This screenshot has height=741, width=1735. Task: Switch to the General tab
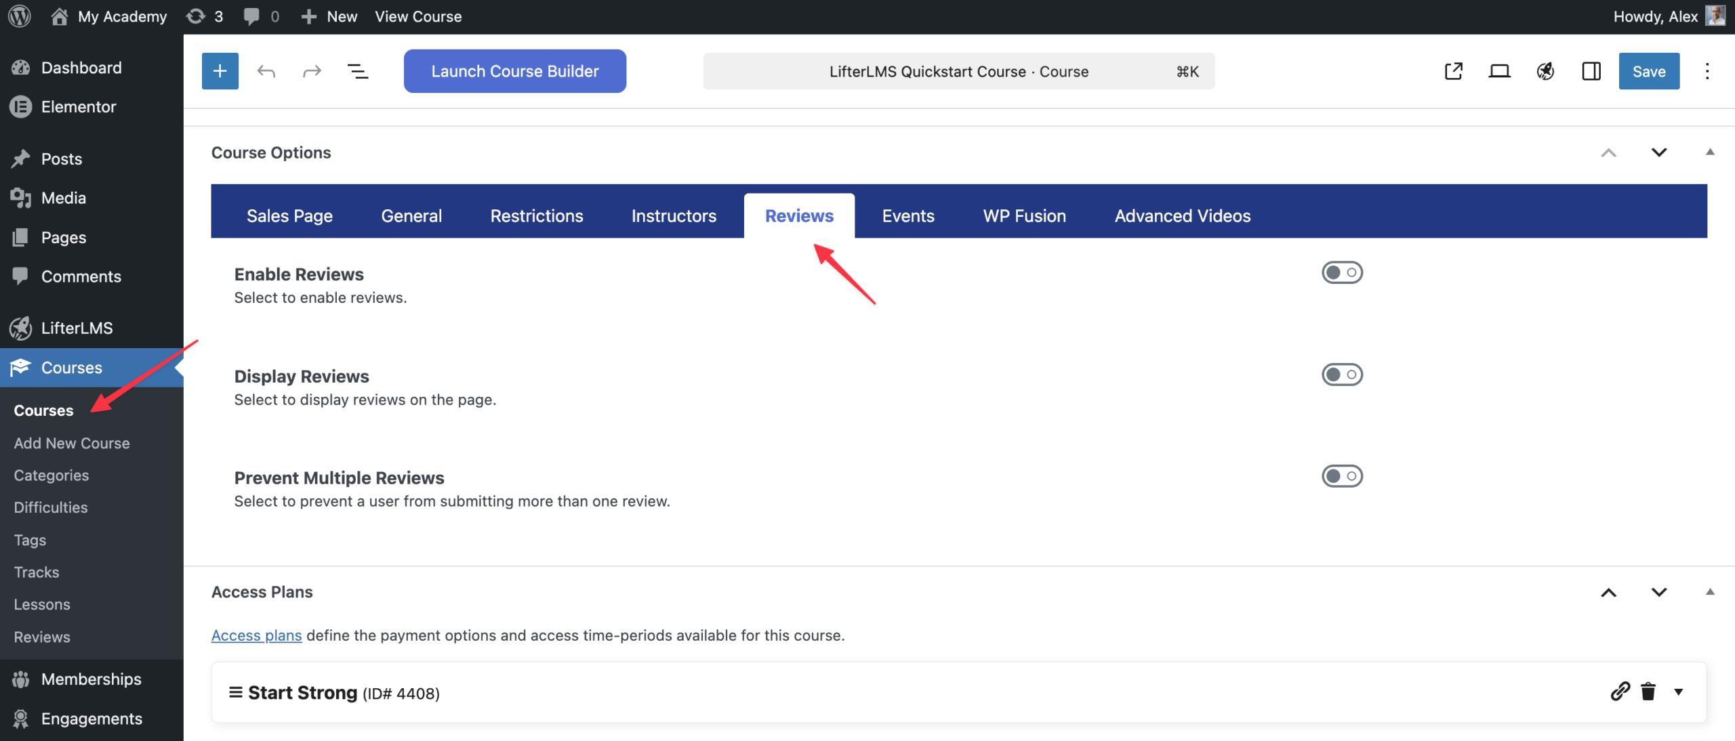click(411, 215)
